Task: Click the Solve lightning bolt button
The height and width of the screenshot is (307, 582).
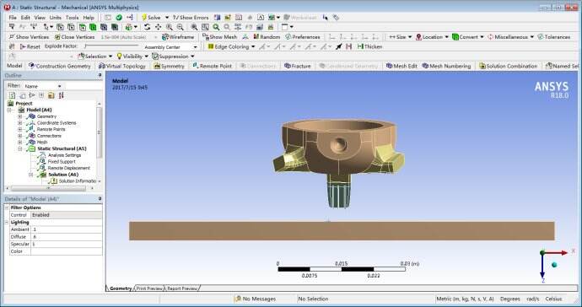Action: 152,18
